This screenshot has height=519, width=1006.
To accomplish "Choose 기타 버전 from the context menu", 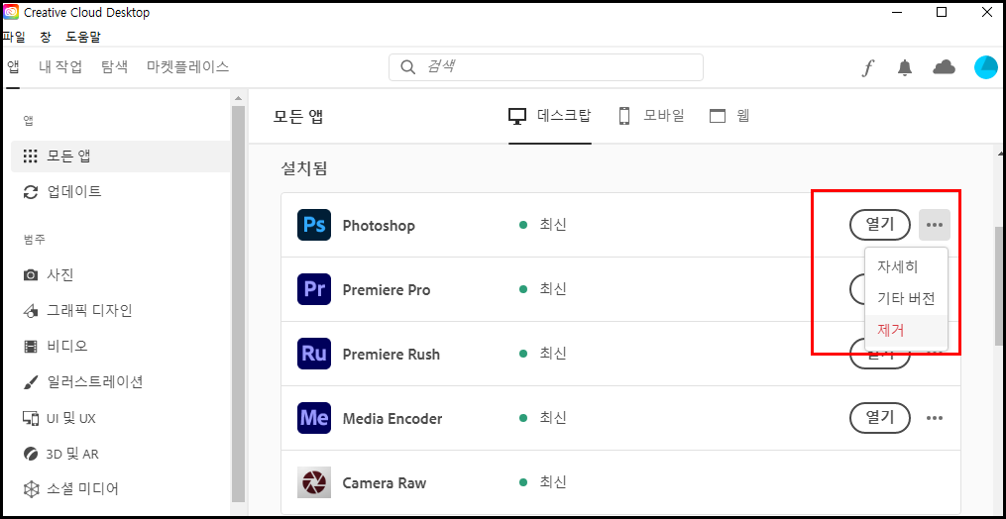I will (906, 298).
